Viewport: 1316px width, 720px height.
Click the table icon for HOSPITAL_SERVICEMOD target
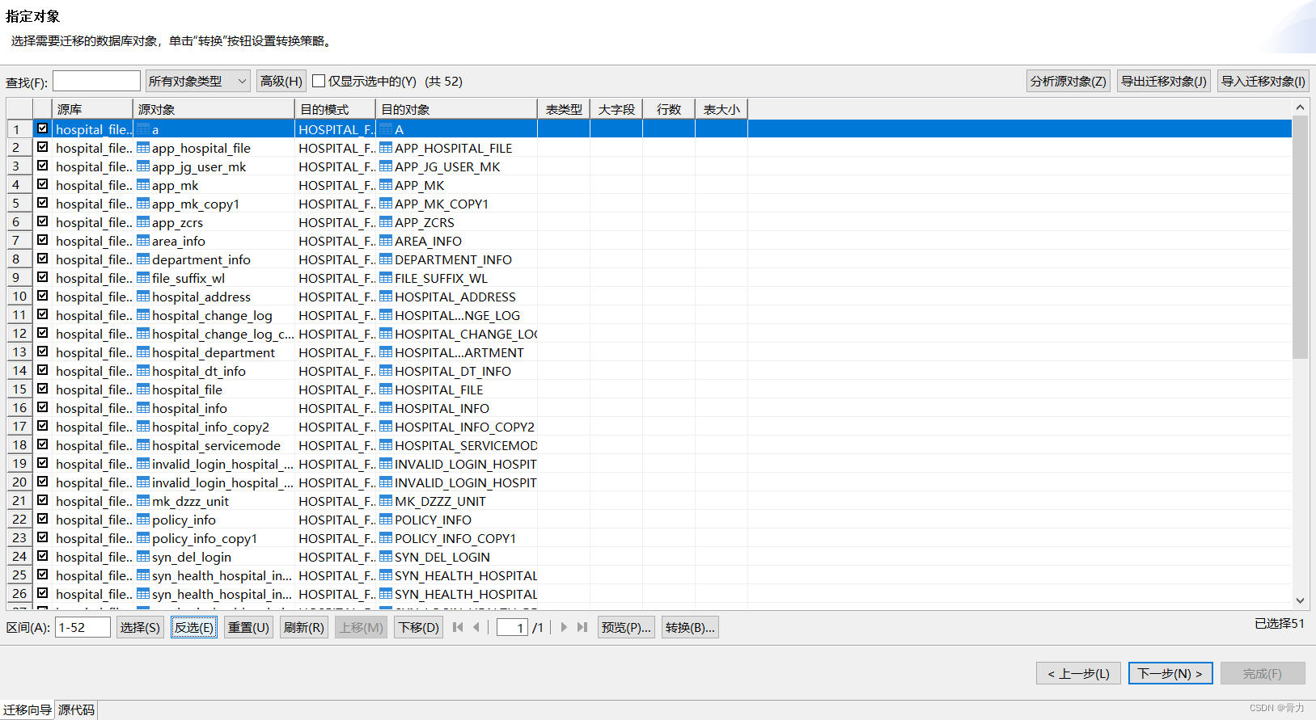coord(386,445)
